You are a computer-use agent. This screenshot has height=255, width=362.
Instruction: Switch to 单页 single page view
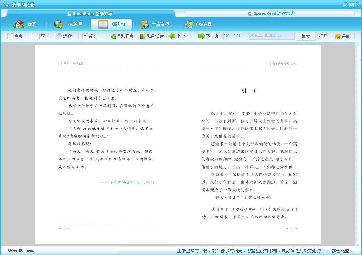[15, 36]
